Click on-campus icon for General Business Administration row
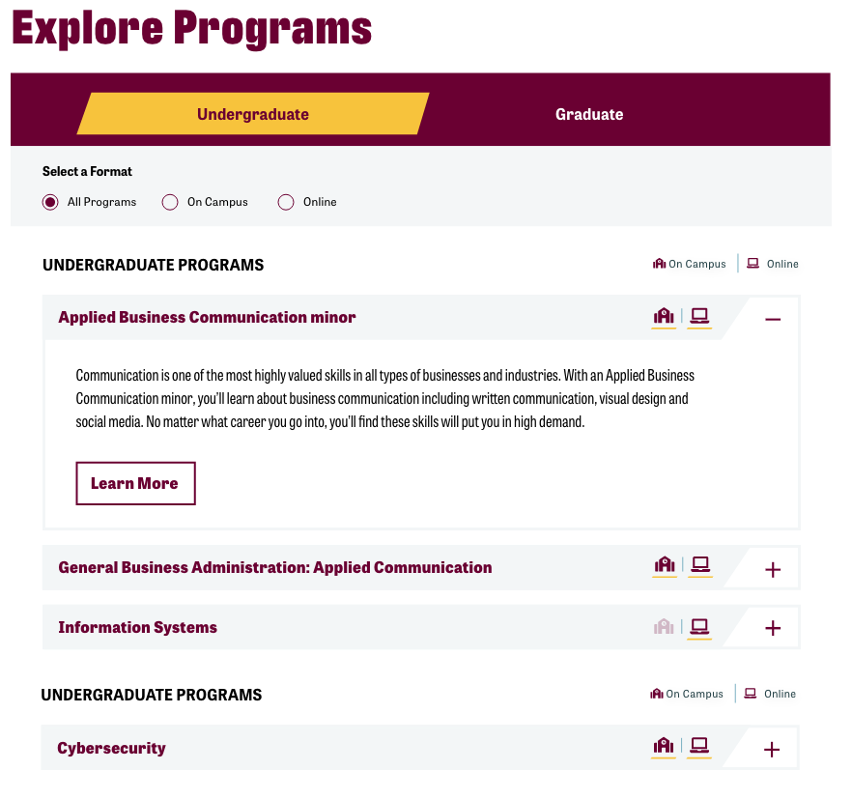852x799 pixels. click(664, 565)
